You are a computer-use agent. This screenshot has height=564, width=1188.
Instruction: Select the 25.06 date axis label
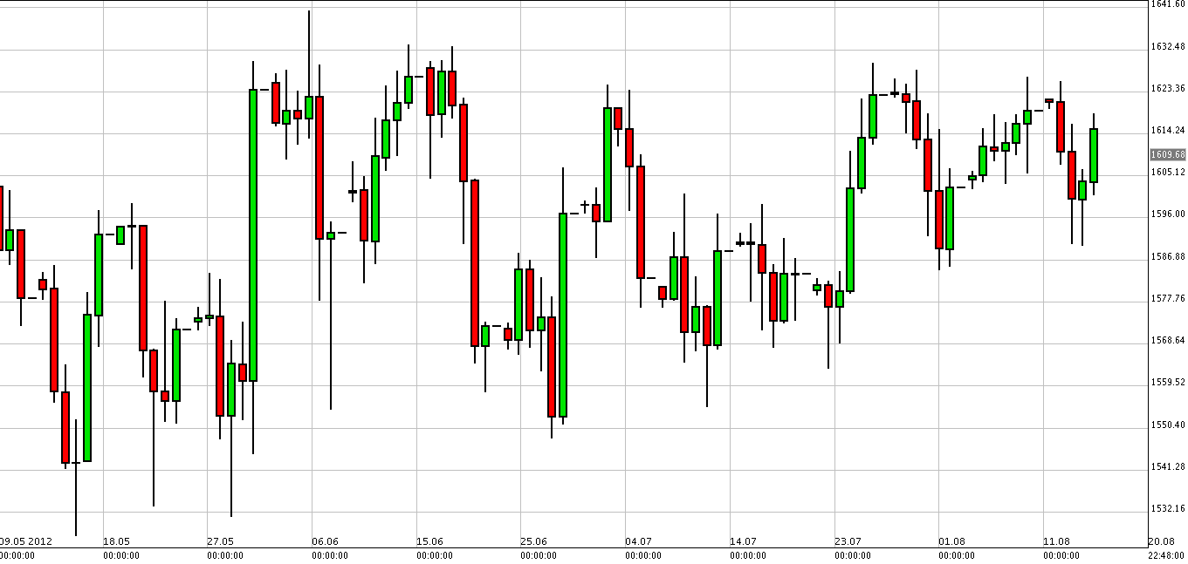[534, 541]
